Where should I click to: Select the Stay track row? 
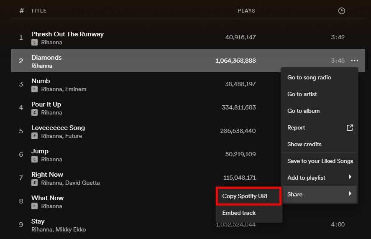[125, 225]
